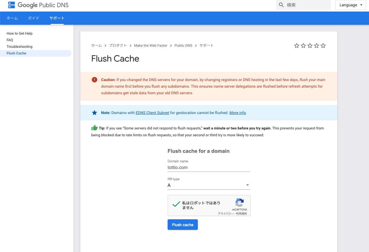369x252 pixels.
Task: Open the Language dropdown
Action: tap(351, 5)
